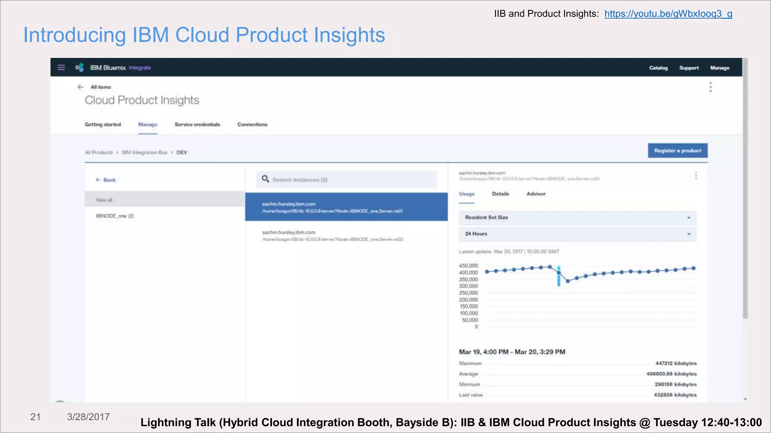Follow the youtu.be video link
The image size is (771, 433).
[x=668, y=14]
